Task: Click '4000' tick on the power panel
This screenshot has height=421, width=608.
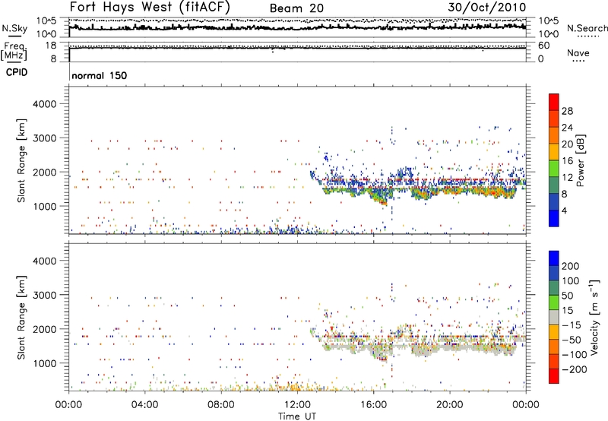Action: (45, 104)
